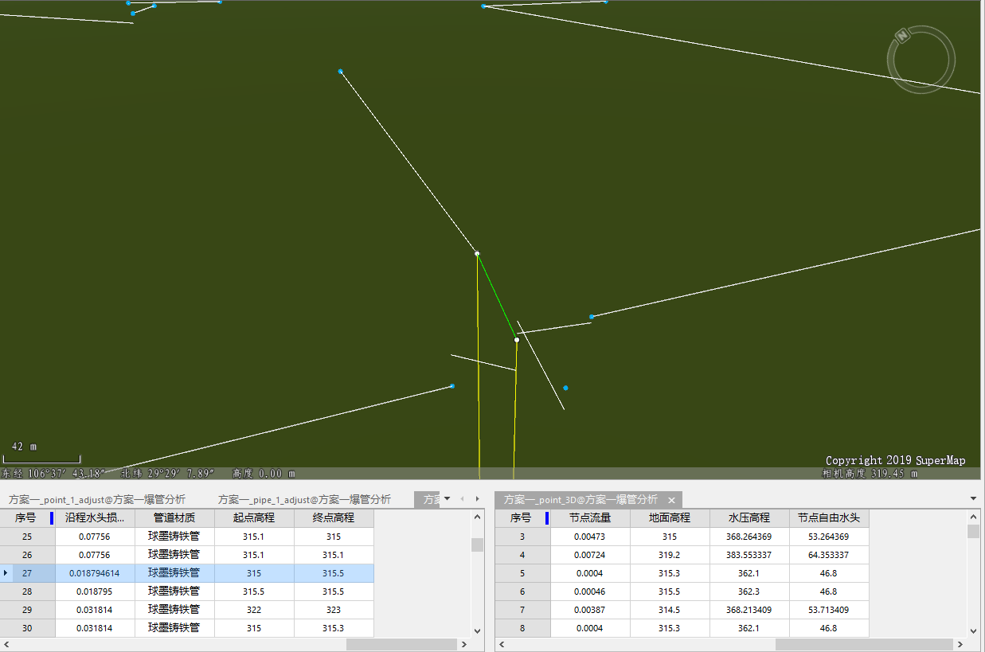This screenshot has width=985, height=652.
Task: Open tab list dropdown in left panel
Action: 447,499
